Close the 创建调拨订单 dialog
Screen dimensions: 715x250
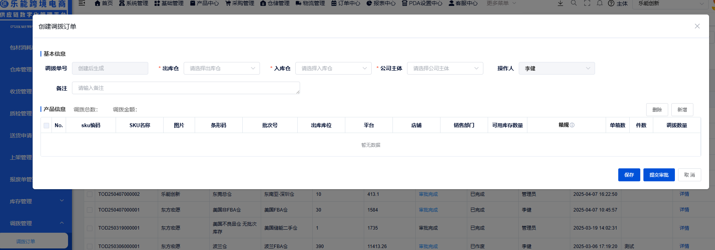[697, 26]
